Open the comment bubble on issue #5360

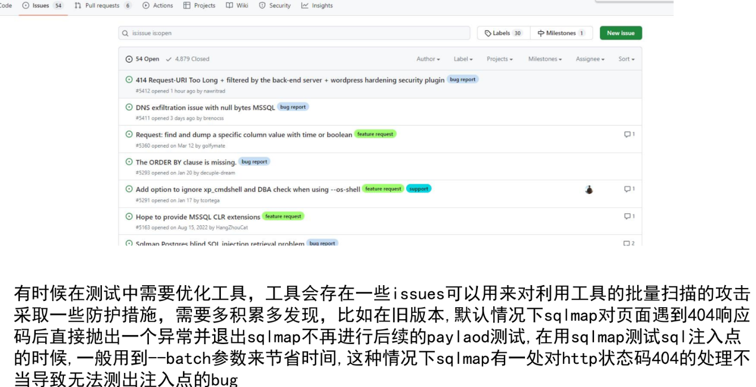[x=626, y=134]
